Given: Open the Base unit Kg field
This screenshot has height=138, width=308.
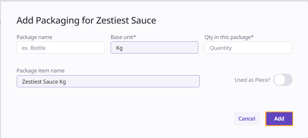Looking at the screenshot, I should coord(154,47).
